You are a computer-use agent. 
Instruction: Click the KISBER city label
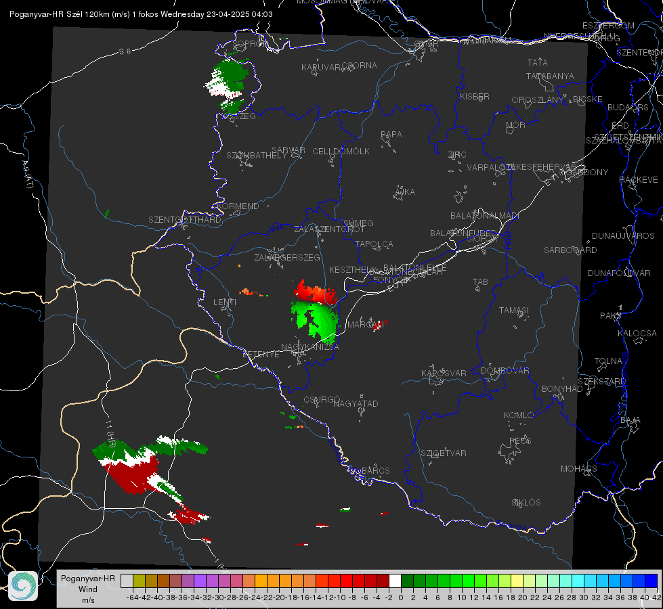point(475,97)
